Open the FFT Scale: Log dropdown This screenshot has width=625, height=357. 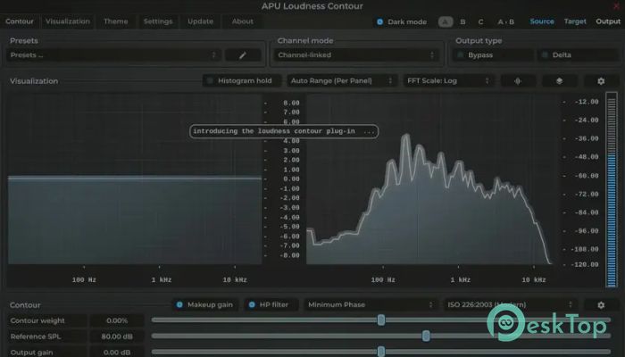pyautogui.click(x=447, y=81)
